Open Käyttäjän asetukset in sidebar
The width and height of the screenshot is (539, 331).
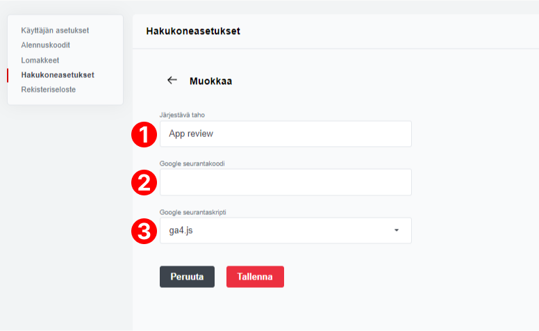coord(55,31)
